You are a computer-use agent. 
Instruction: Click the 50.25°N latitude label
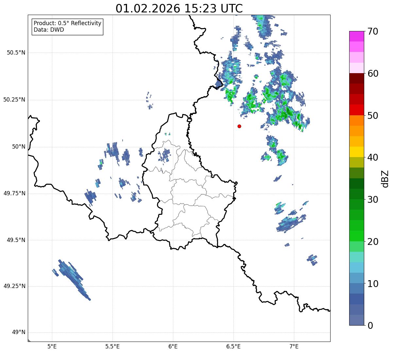coord(14,100)
